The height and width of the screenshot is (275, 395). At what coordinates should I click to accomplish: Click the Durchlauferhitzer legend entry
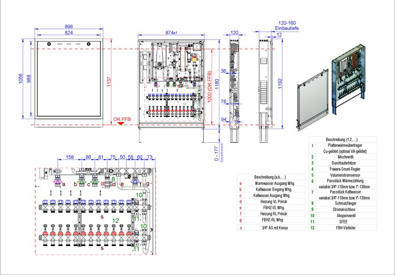coord(344,163)
